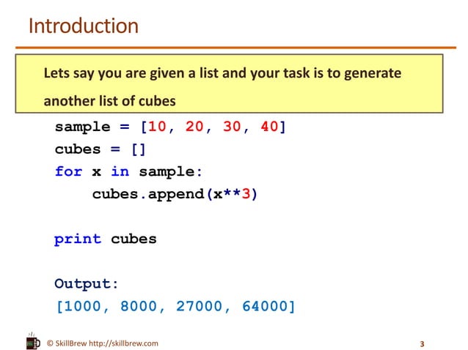
Task: Click the 'in' keyword in the loop line
Action: click(120, 171)
